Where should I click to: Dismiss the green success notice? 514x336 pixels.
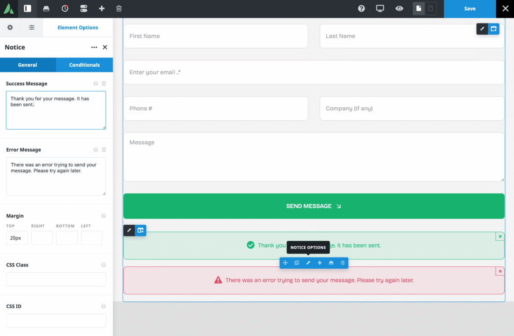click(500, 236)
